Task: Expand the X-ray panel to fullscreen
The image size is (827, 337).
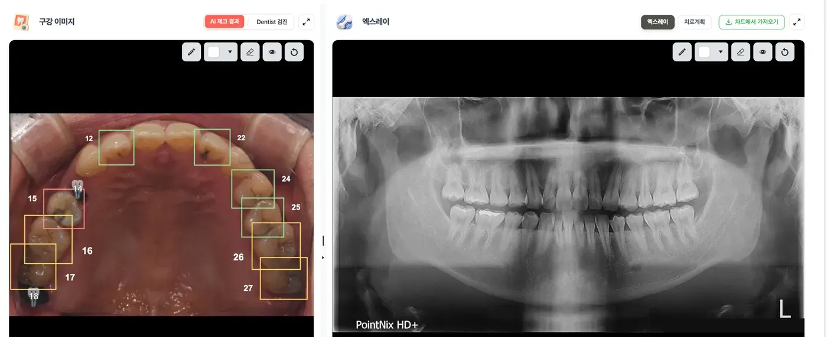Action: click(x=797, y=22)
